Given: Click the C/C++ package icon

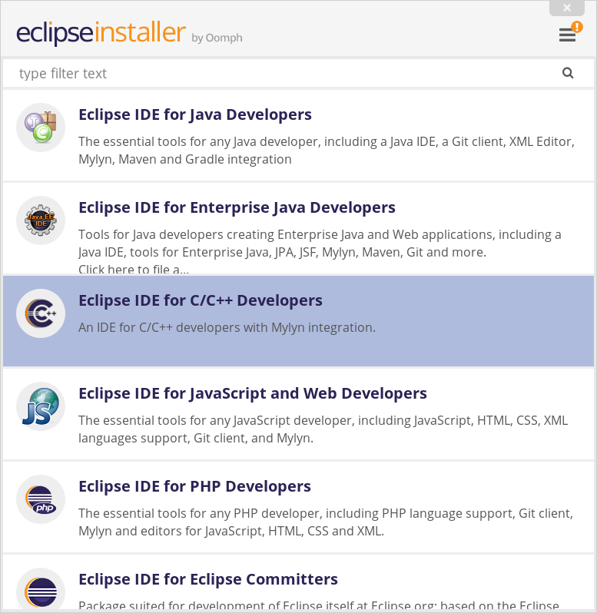Looking at the screenshot, I should click(41, 313).
